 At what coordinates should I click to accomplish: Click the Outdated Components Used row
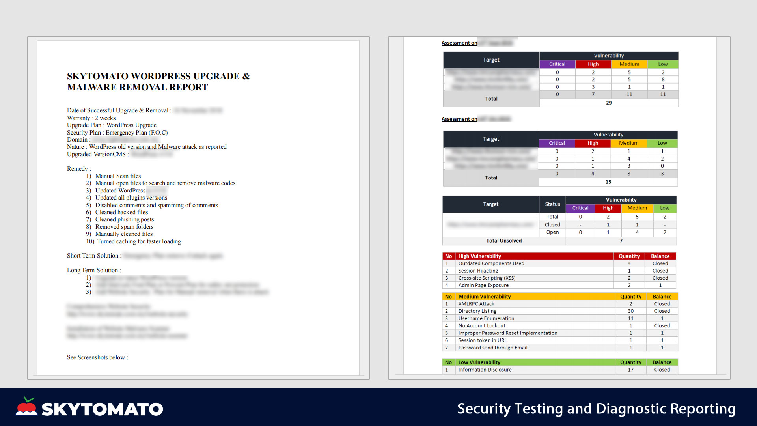click(x=491, y=263)
